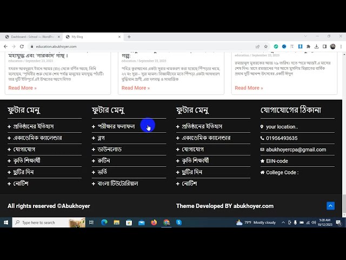Click the address bar URL education.abukhoyer.com

(56, 47)
